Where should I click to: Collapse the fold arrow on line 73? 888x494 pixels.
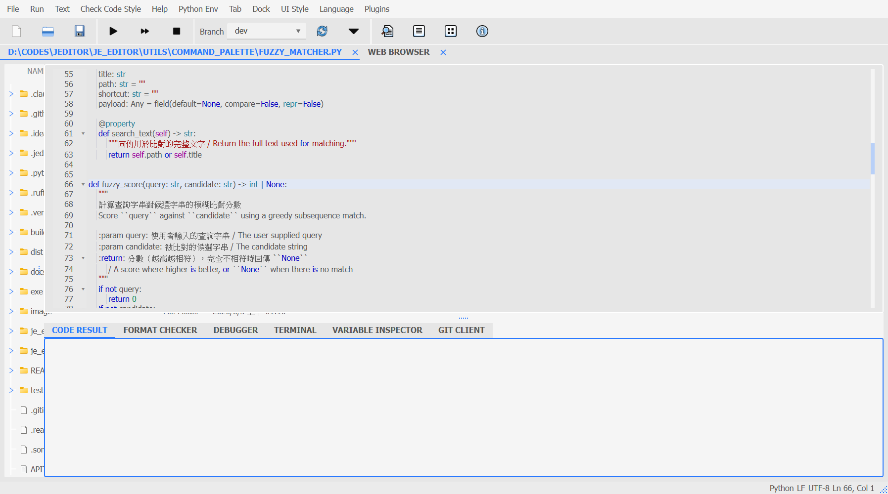(83, 258)
